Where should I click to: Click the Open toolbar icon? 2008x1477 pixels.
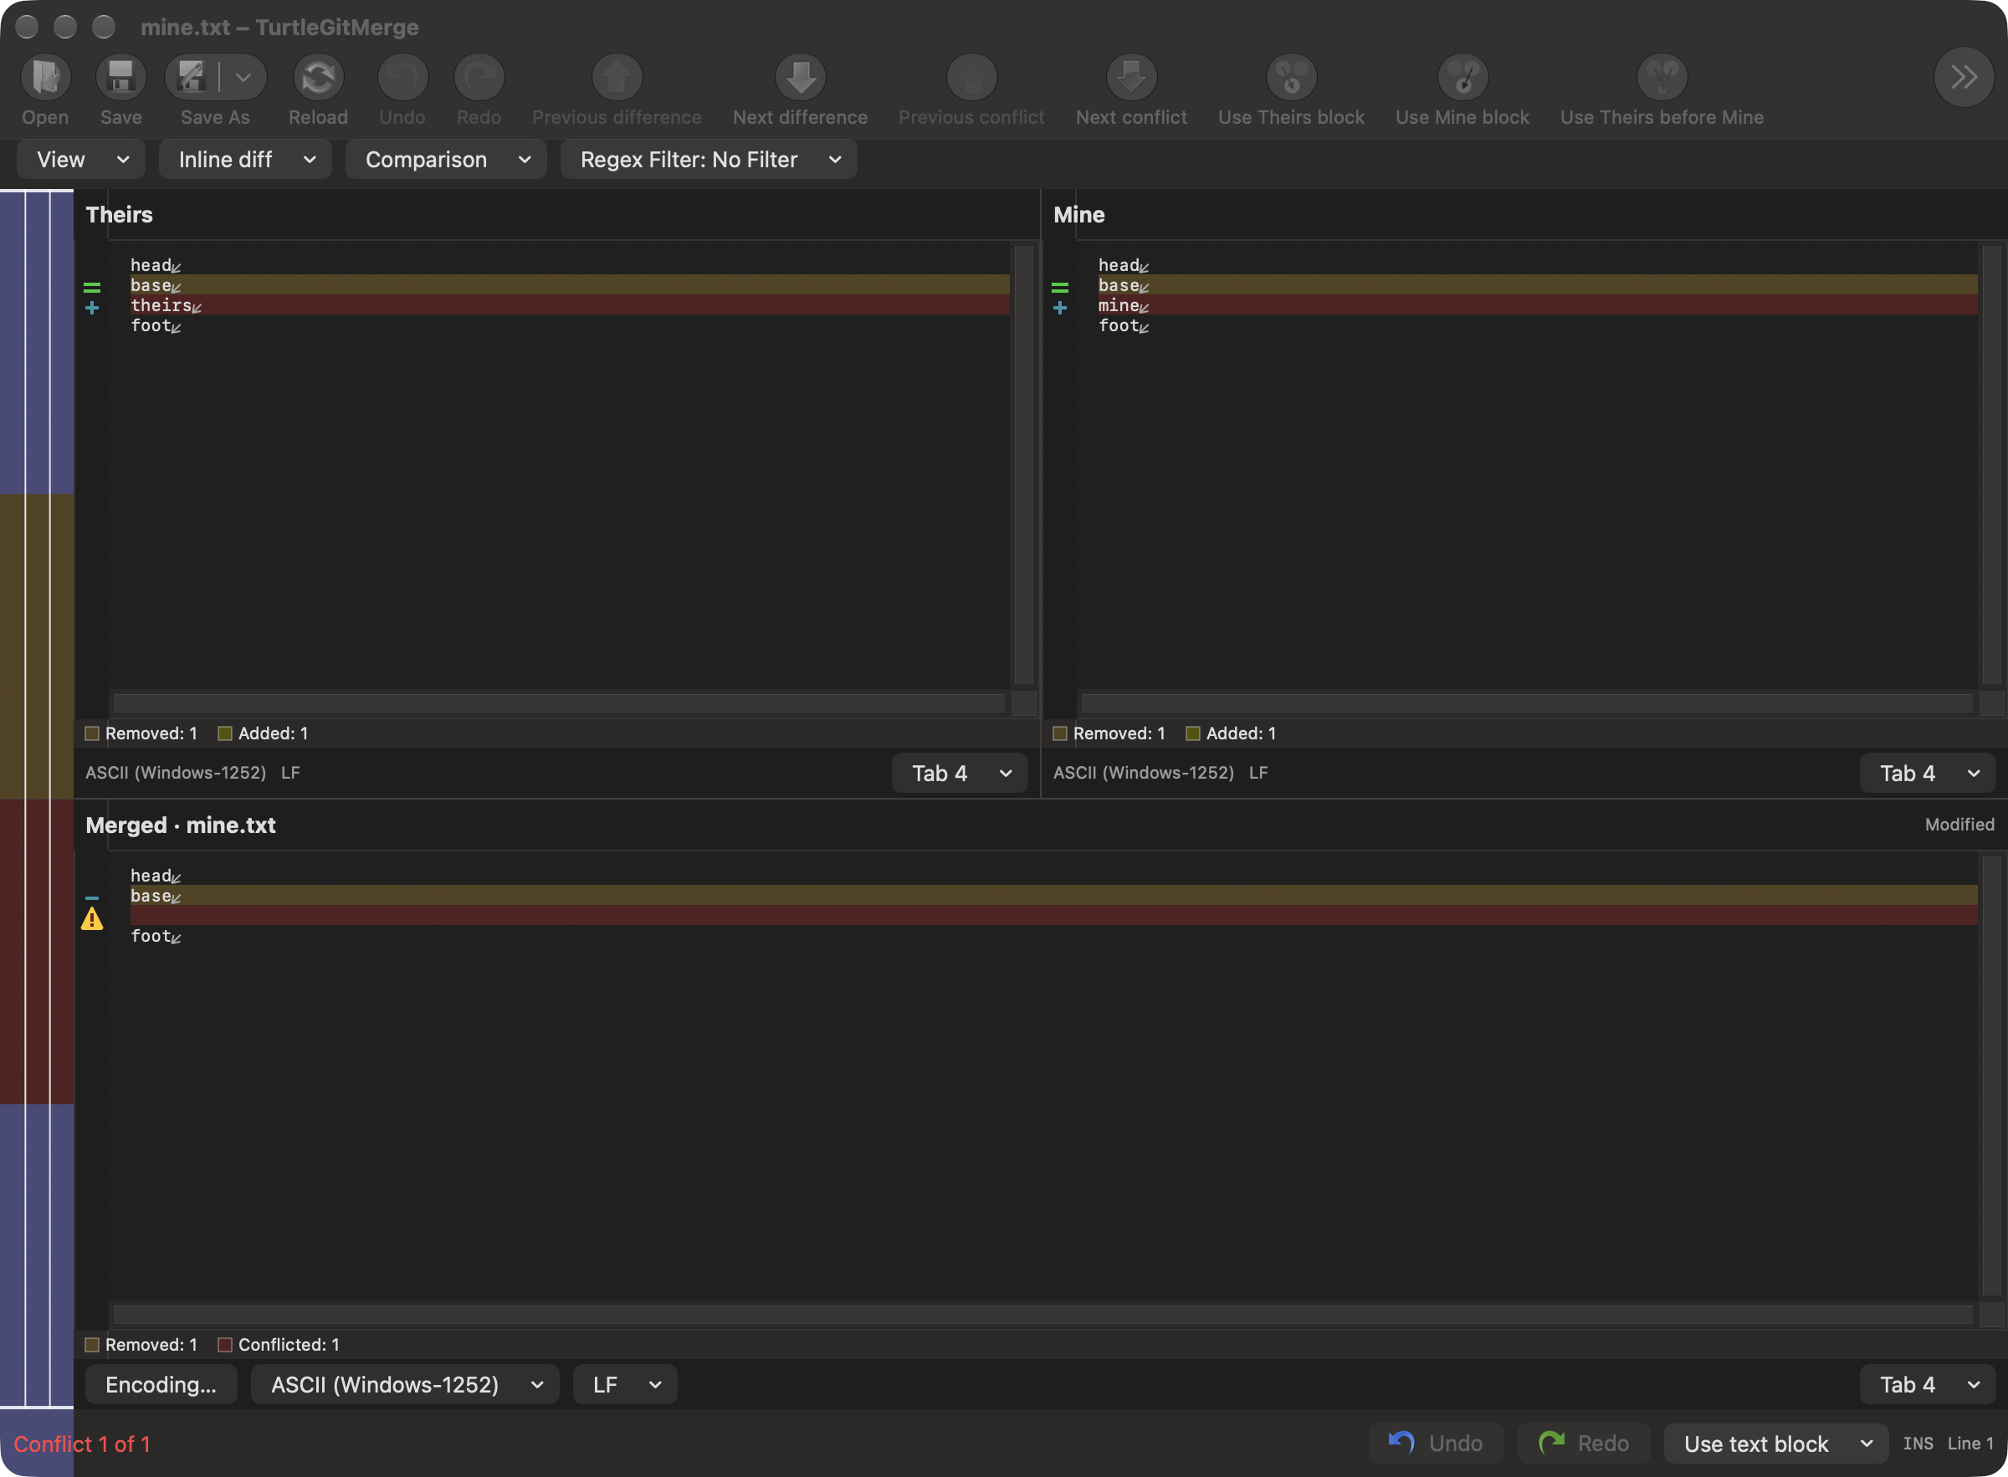coord(46,78)
